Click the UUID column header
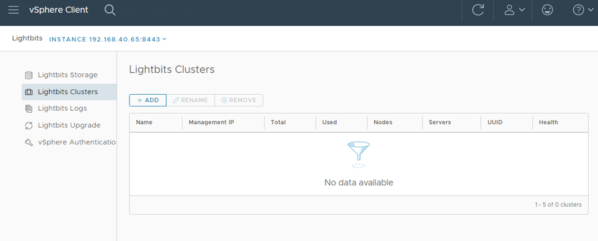The image size is (598, 241). tap(495, 122)
